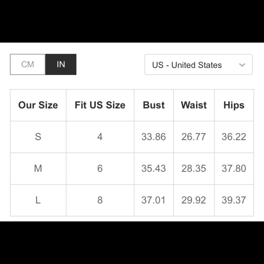Click US size 8 cell
This screenshot has width=264, height=264.
(100, 200)
